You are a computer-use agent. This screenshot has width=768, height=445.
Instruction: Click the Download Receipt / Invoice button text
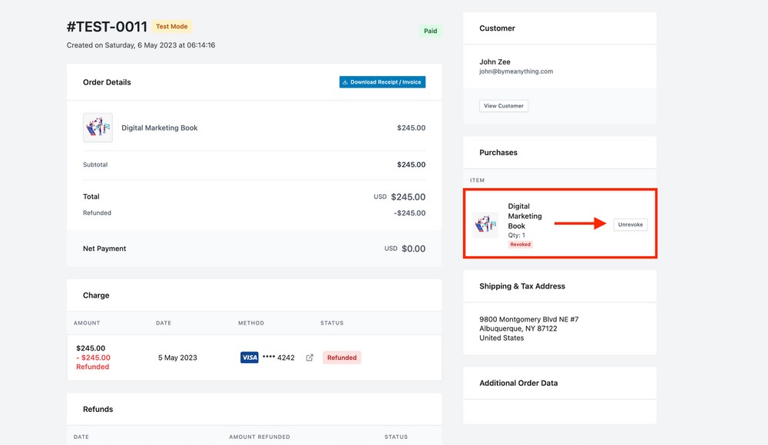tap(386, 82)
